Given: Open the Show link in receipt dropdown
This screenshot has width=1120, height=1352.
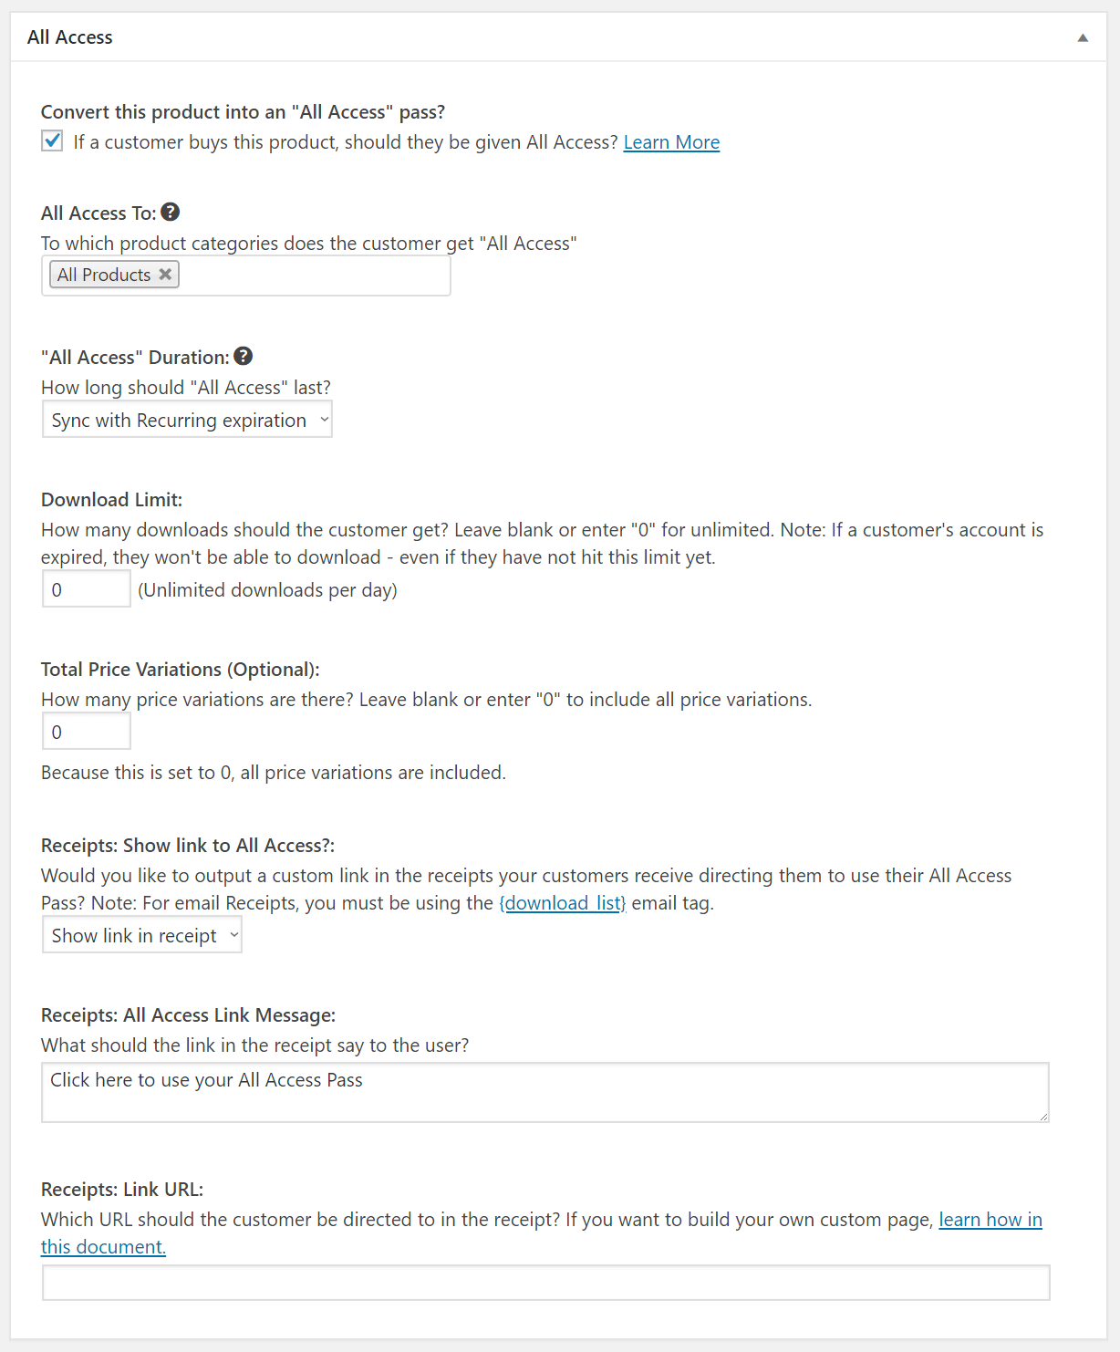Looking at the screenshot, I should [142, 936].
